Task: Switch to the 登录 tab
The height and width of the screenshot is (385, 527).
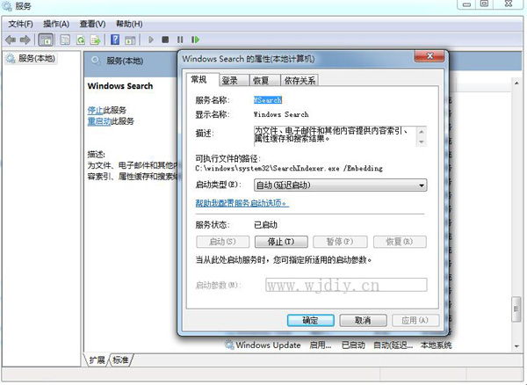Action: [229, 80]
